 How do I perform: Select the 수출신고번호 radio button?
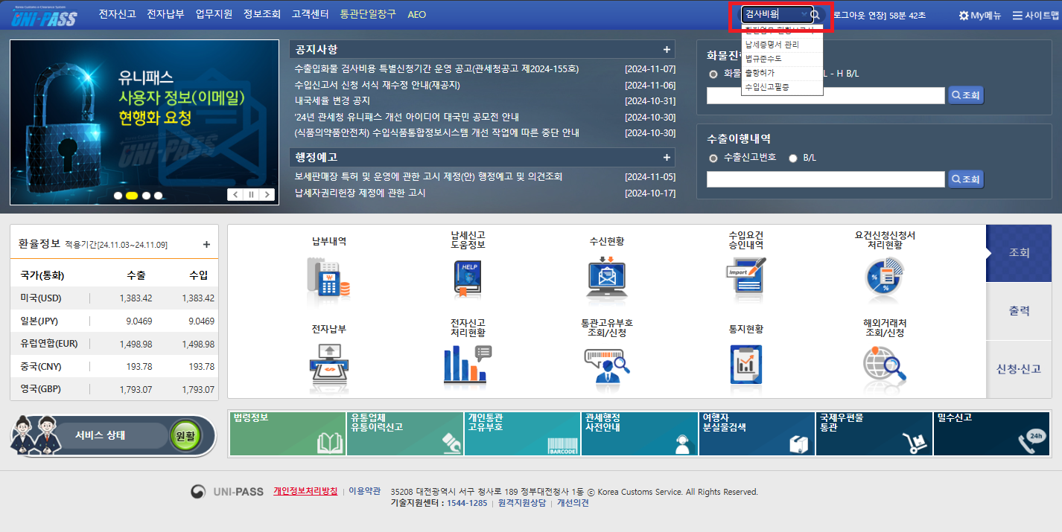pos(713,158)
